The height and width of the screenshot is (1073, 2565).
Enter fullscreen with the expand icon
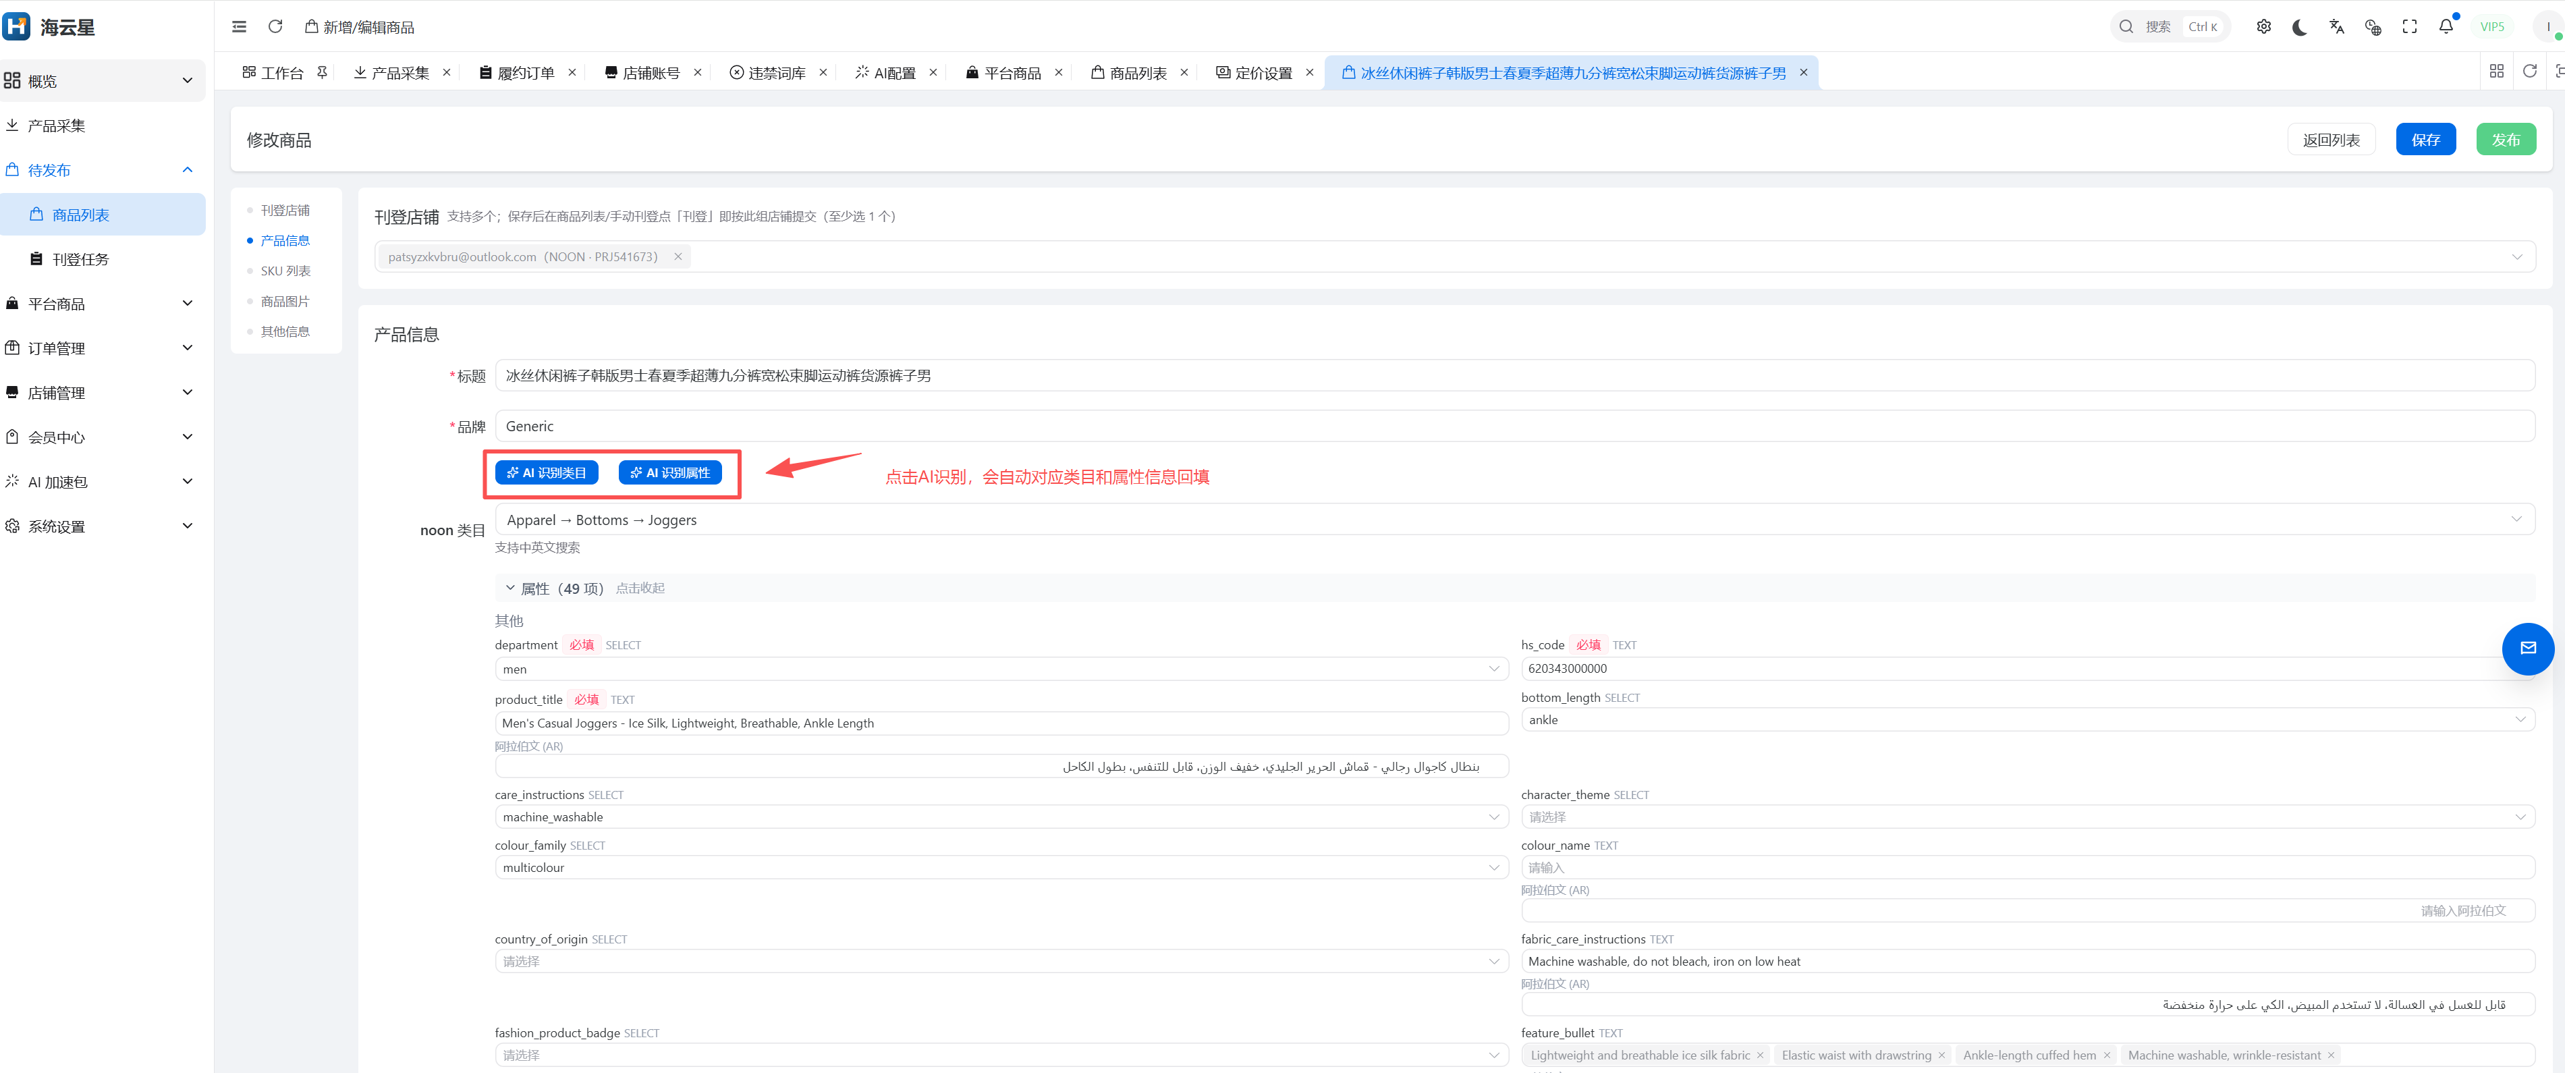(2410, 27)
